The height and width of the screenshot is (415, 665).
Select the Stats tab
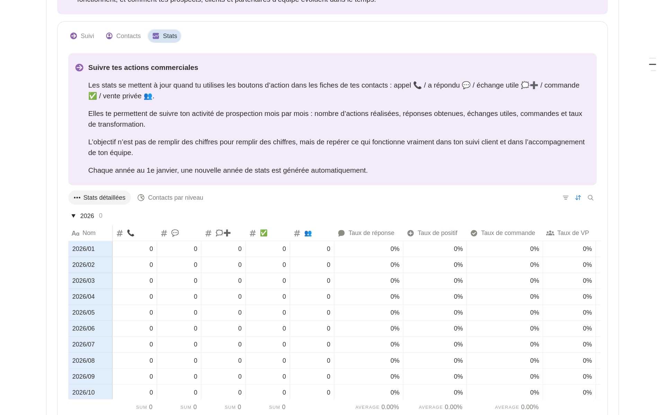click(165, 36)
